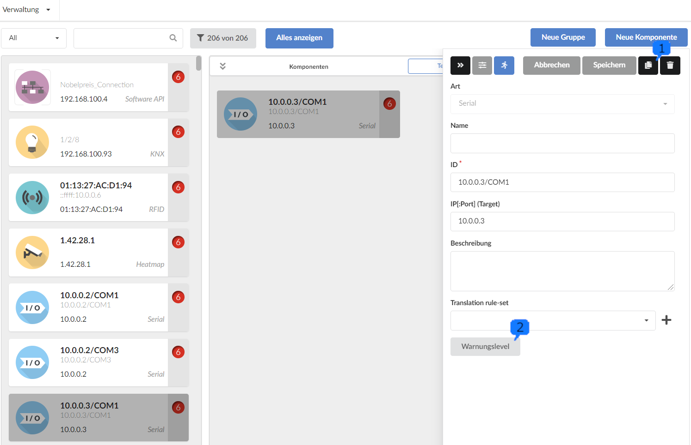Click the delete trash icon button

pyautogui.click(x=670, y=66)
